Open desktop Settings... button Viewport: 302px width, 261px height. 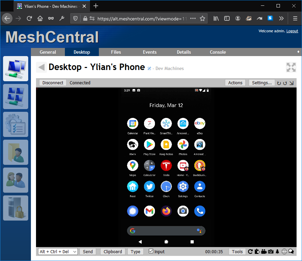tap(262, 83)
